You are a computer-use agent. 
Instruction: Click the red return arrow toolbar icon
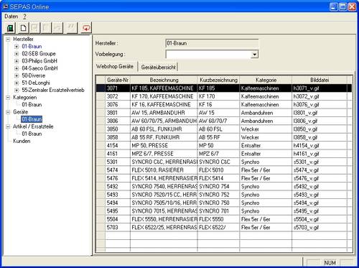[86, 28]
